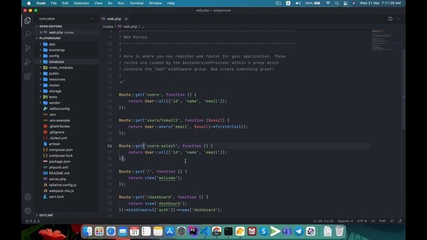Screen dimensions: 427x240
Task: Open Calendar from the Dock
Action: coord(134,231)
